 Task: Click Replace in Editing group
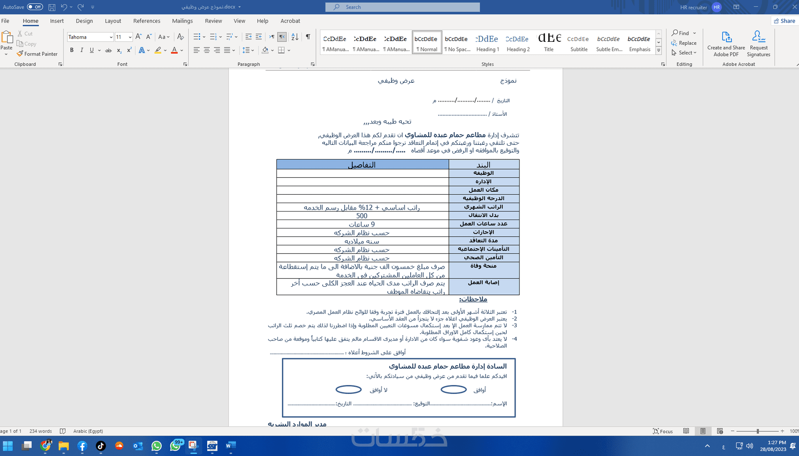684,43
